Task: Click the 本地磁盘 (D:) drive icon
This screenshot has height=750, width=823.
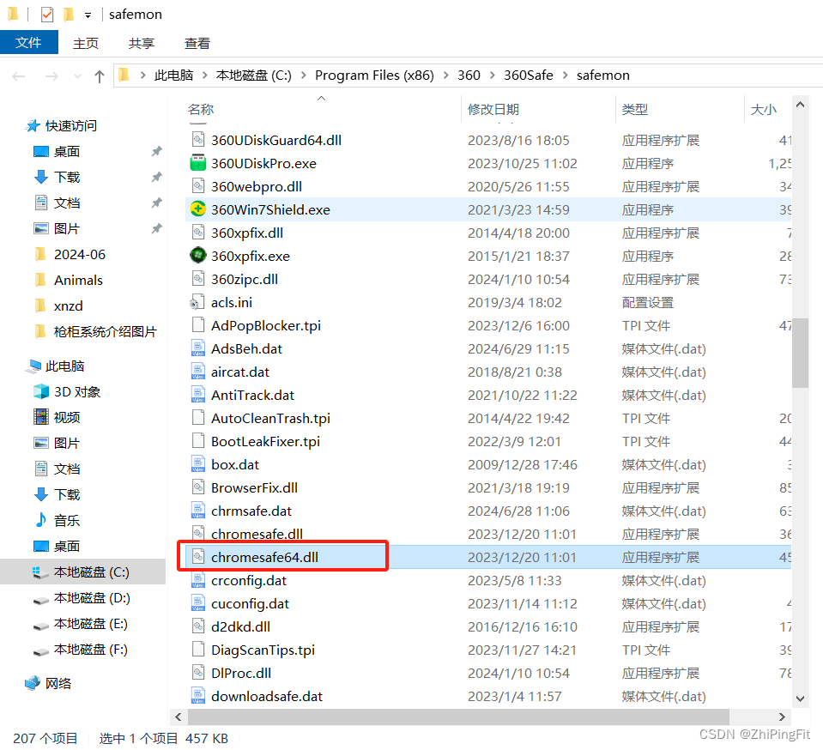Action: coord(41,599)
